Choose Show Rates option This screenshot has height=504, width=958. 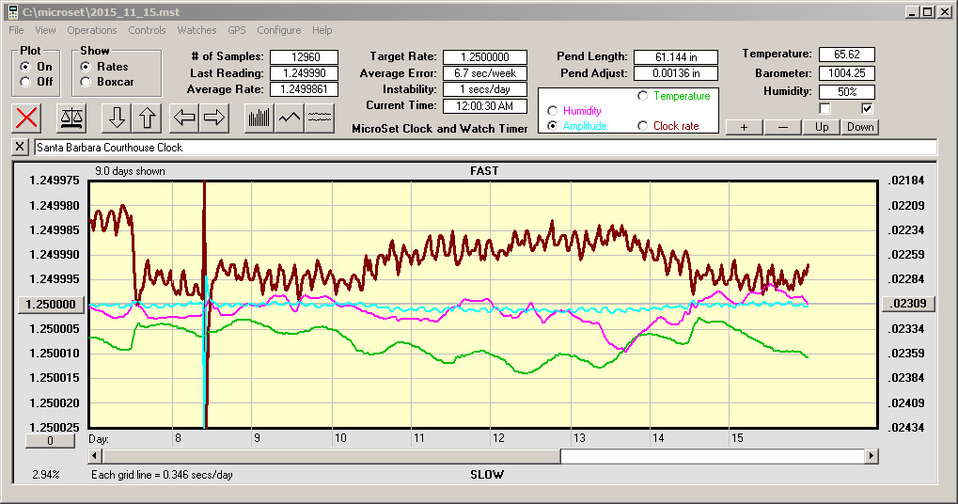tap(86, 67)
